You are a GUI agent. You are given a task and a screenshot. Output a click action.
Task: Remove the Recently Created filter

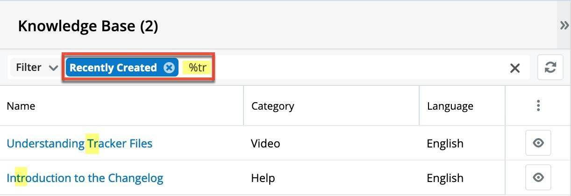[x=169, y=68]
